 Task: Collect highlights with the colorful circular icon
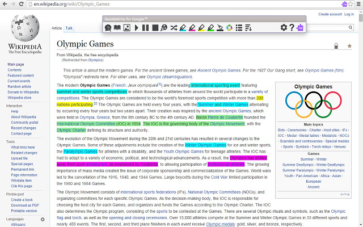pyautogui.click(x=229, y=28)
